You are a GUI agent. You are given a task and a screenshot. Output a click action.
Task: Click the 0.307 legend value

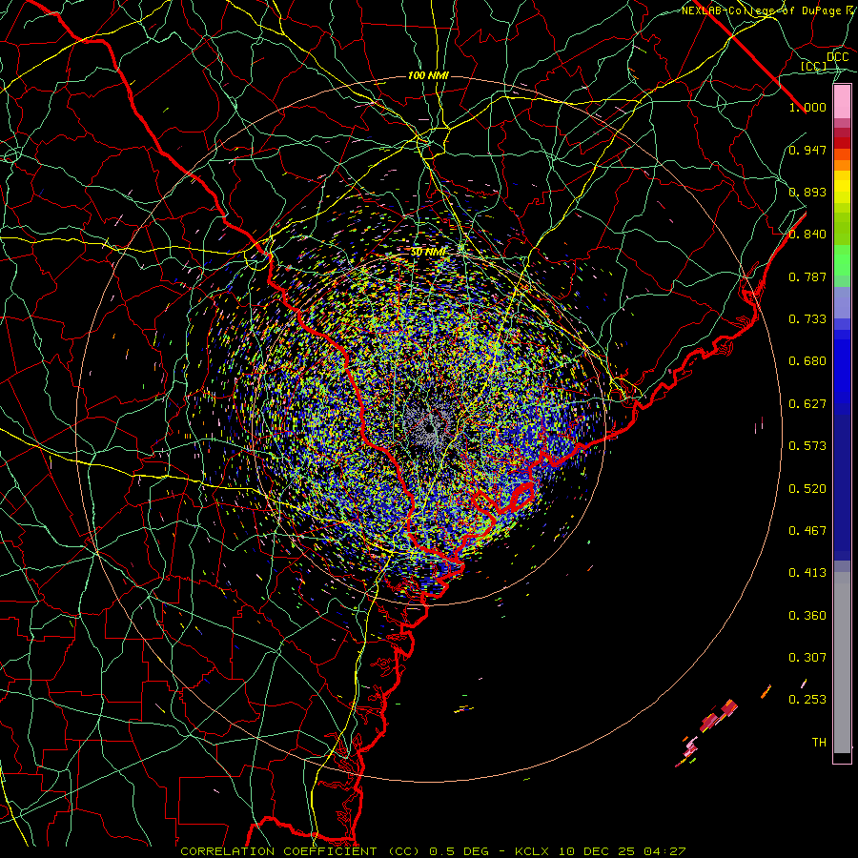point(807,657)
